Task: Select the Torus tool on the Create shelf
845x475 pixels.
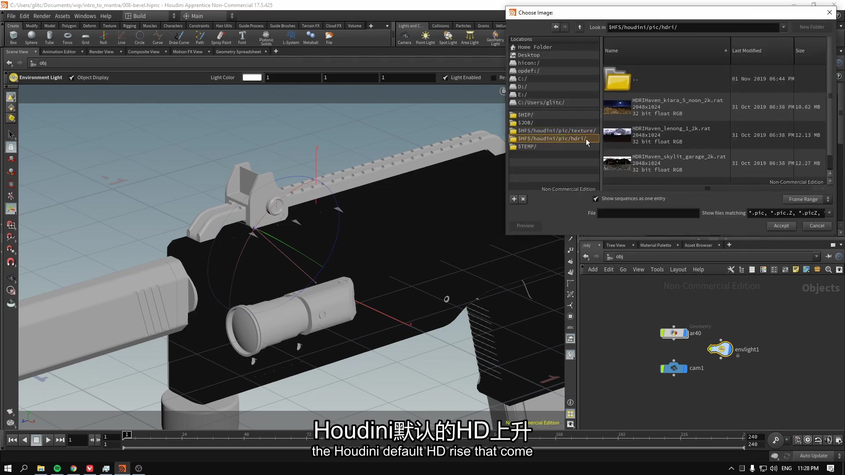Action: 67,37
